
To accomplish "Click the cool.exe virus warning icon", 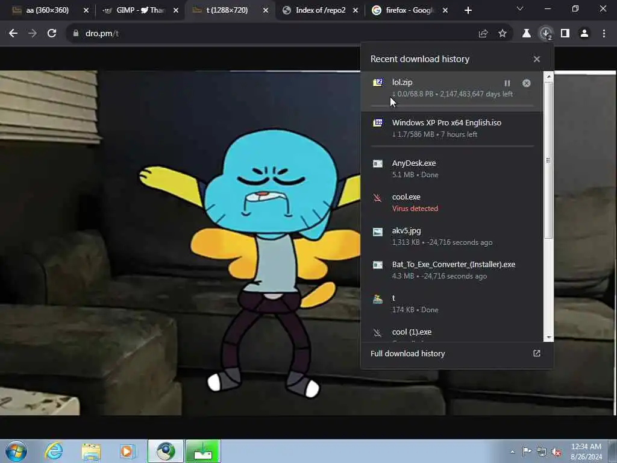I will coord(378,197).
